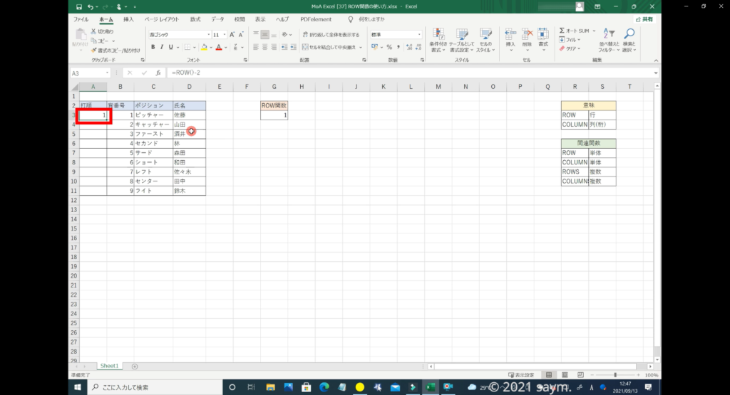This screenshot has width=730, height=395.
Task: Click the fill color yellow swatch
Action: point(204,47)
